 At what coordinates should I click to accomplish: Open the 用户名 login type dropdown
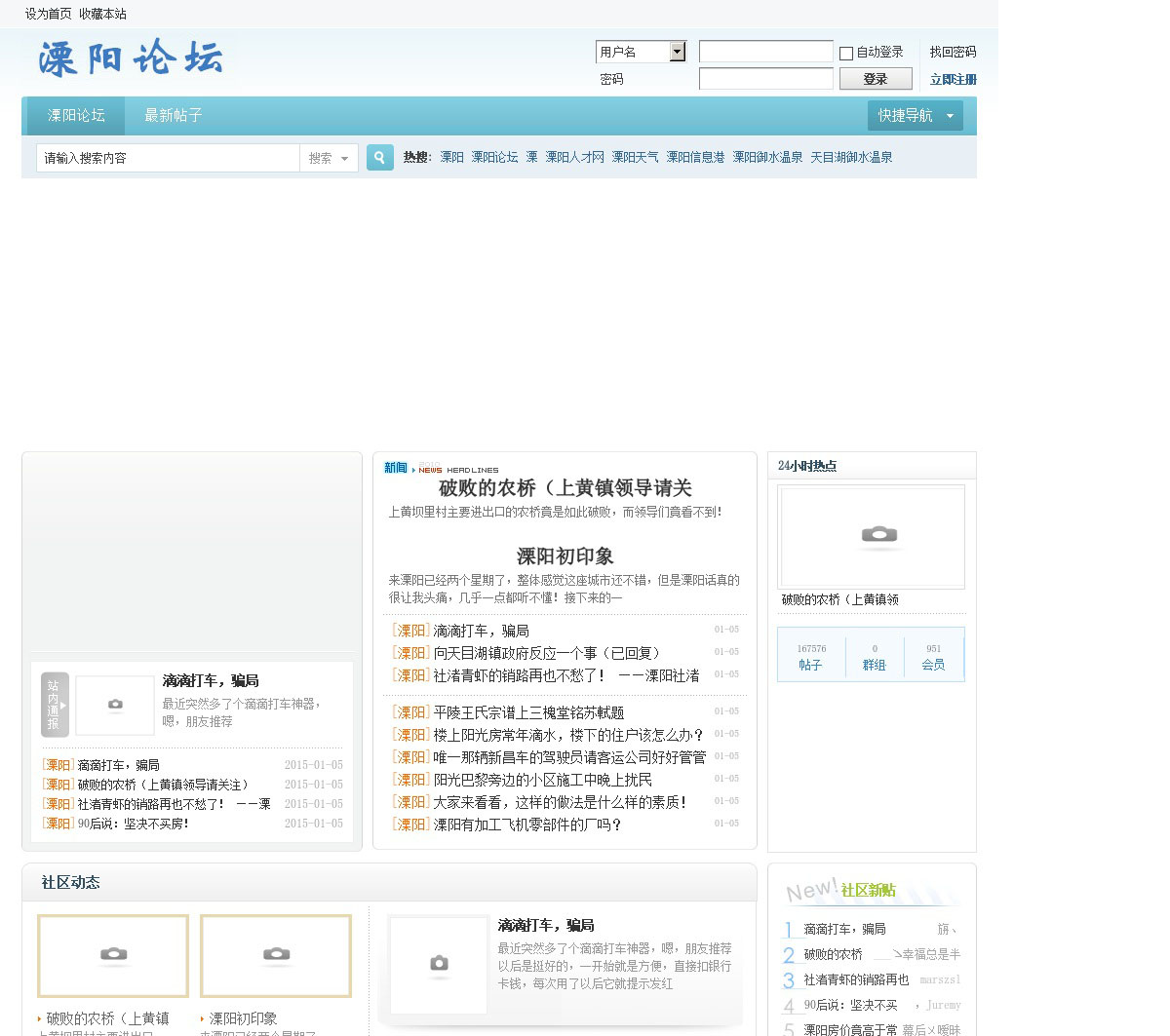[678, 52]
